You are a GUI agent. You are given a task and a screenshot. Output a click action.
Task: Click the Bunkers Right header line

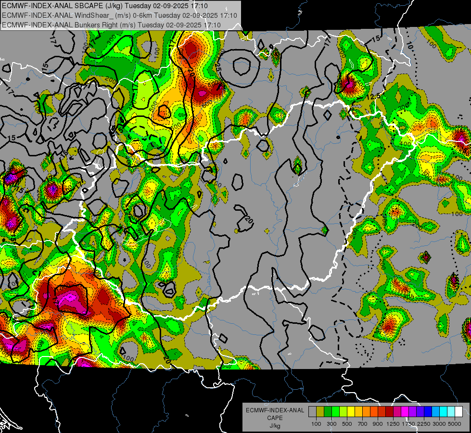[111, 25]
